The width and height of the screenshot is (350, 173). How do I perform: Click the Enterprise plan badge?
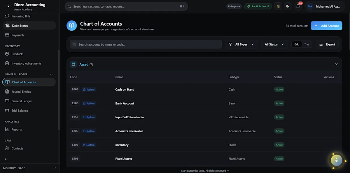pos(234,6)
